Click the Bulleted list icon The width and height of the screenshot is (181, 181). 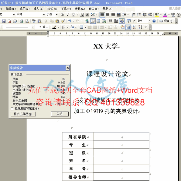tap(139, 15)
